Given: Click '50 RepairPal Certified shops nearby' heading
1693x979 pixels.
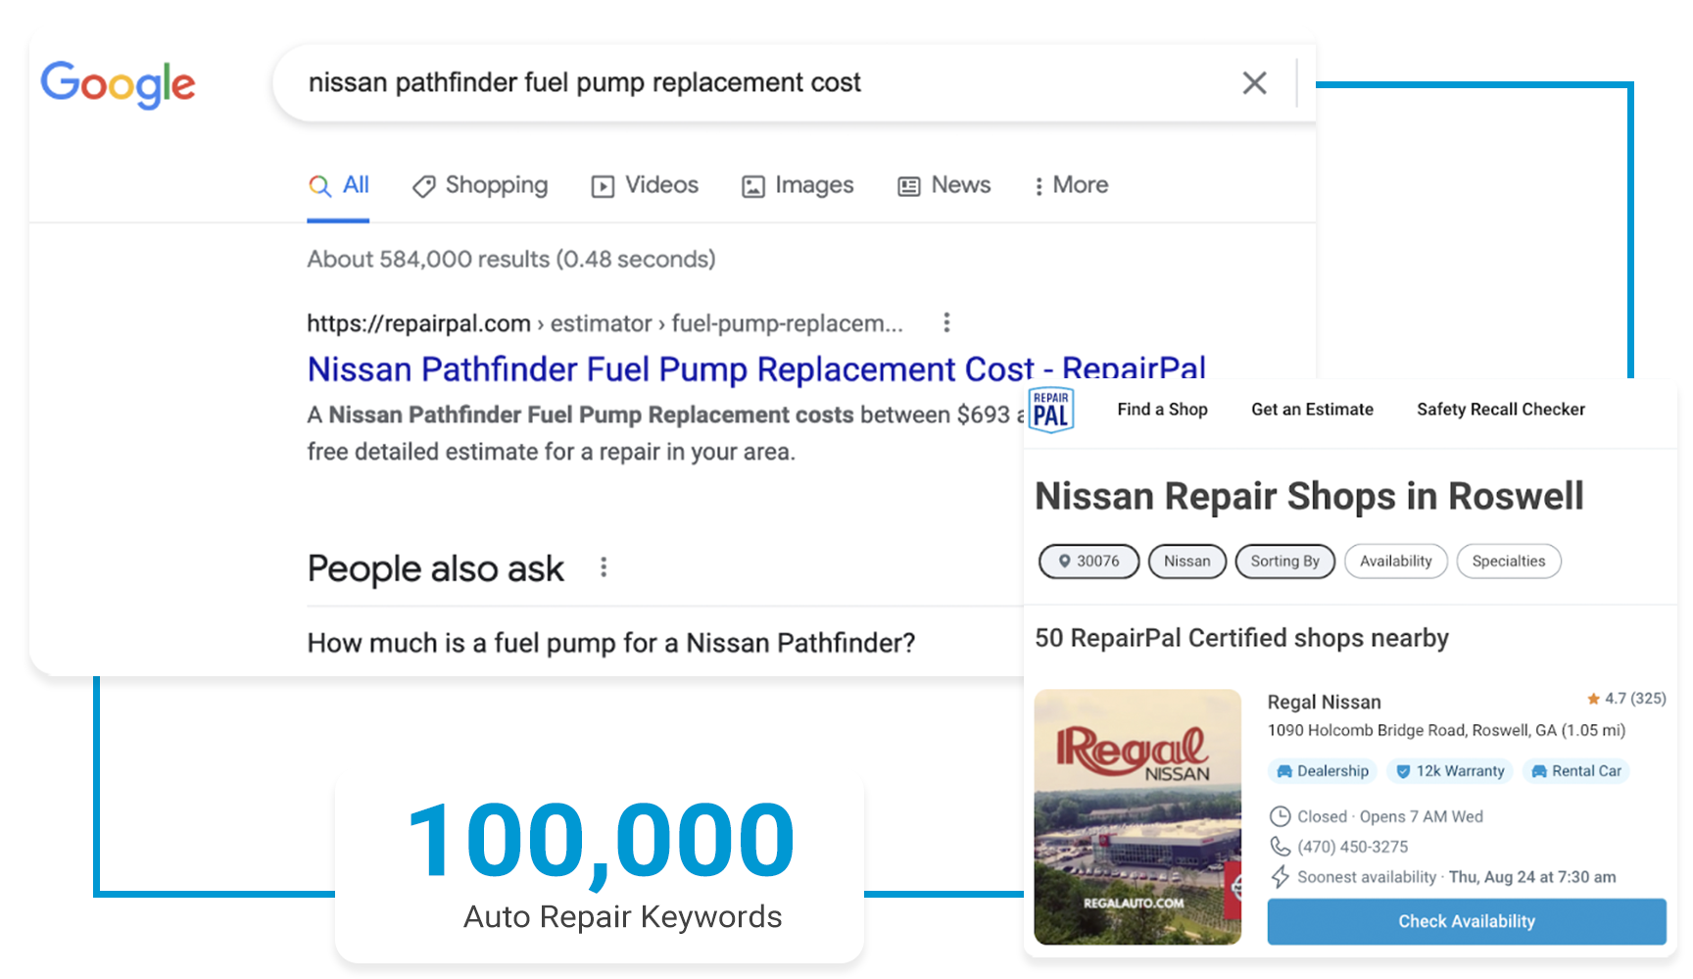Looking at the screenshot, I should point(1241,638).
